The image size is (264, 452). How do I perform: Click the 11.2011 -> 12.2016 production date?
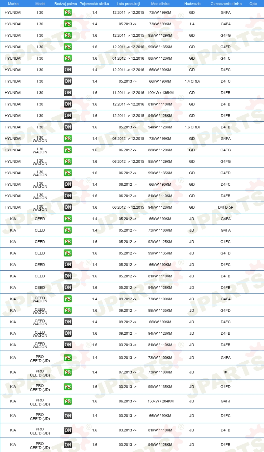[x=128, y=93]
